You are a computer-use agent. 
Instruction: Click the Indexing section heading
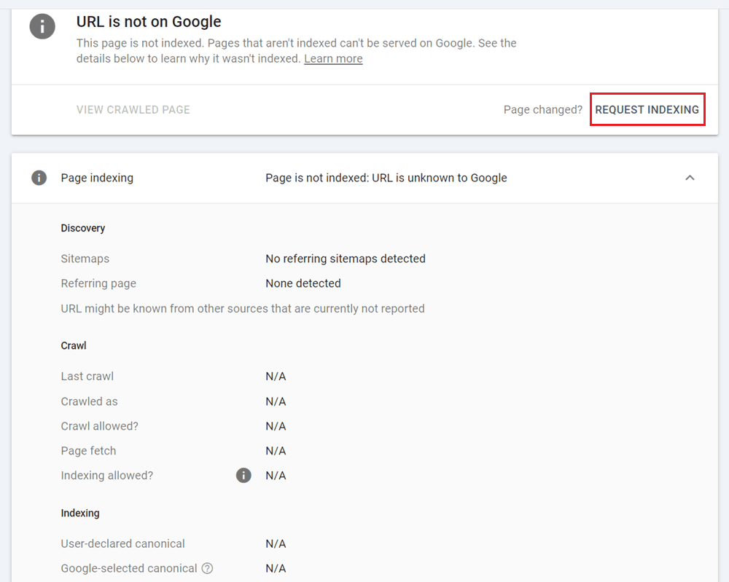click(x=80, y=513)
